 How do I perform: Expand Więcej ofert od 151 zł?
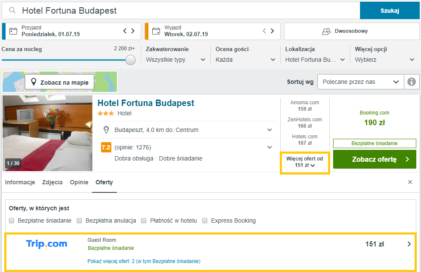[305, 162]
